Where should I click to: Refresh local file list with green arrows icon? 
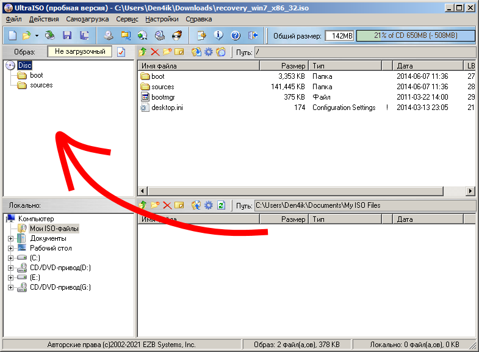(x=221, y=205)
